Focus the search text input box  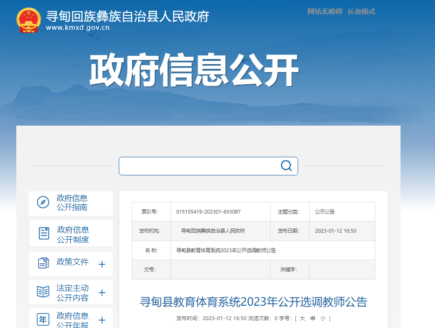(198, 166)
